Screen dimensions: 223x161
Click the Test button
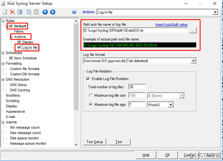[119, 142]
